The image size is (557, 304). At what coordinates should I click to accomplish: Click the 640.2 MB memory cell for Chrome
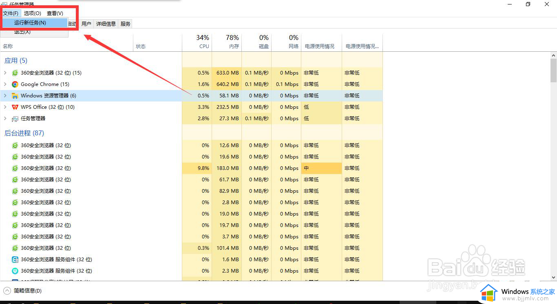[x=227, y=84]
